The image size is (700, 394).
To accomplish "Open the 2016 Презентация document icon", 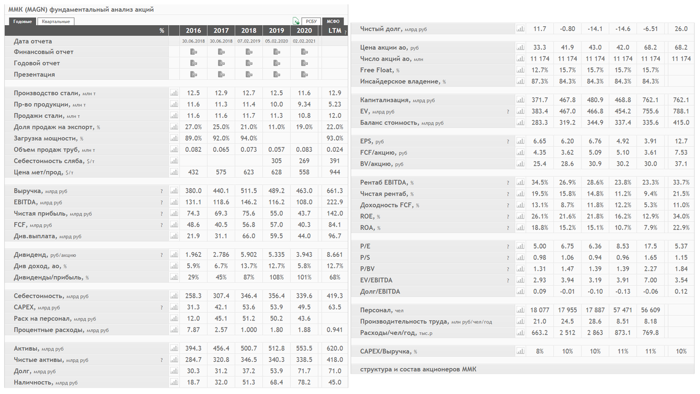I will coord(193,74).
